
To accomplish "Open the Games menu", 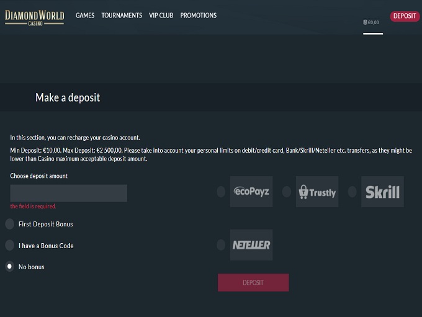I will (x=85, y=16).
